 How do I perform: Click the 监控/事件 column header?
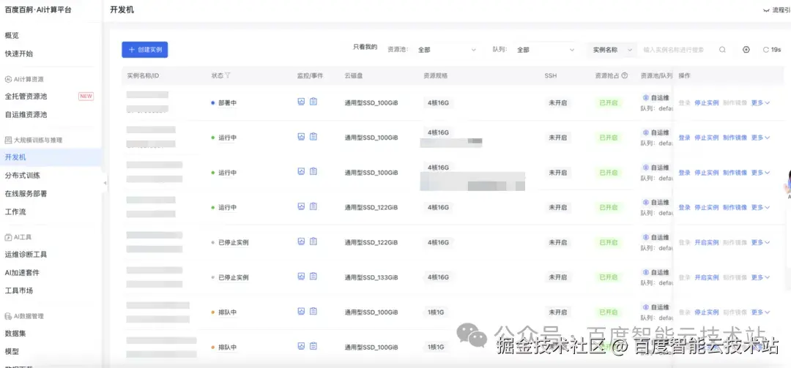pos(311,75)
